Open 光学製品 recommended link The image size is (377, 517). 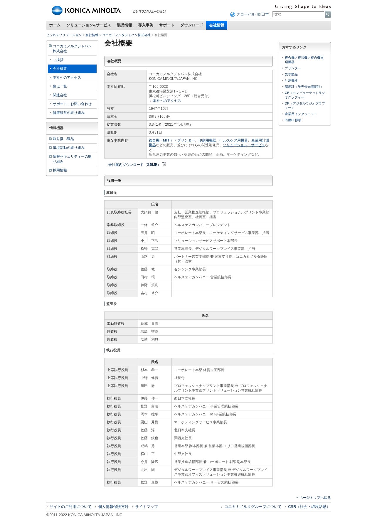coord(291,74)
